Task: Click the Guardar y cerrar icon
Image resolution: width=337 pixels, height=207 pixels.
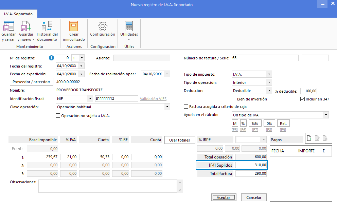Action: coord(8,26)
